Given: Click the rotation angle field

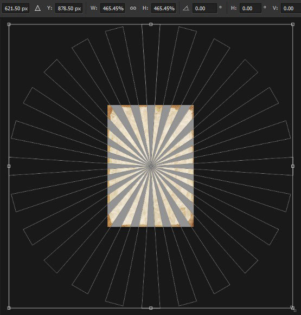Looking at the screenshot, I should pyautogui.click(x=204, y=9).
